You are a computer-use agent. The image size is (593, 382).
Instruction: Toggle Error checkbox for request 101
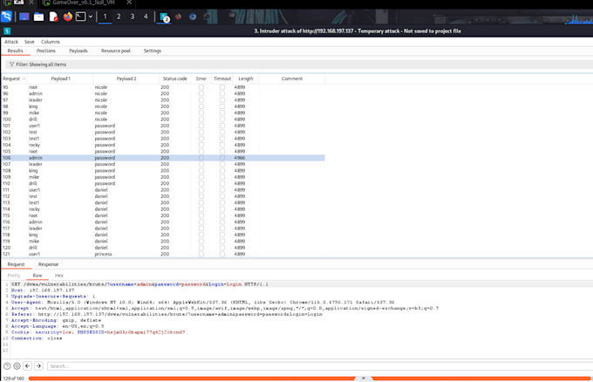pos(201,126)
